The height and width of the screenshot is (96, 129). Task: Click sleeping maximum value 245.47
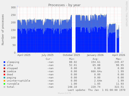pos(119,62)
